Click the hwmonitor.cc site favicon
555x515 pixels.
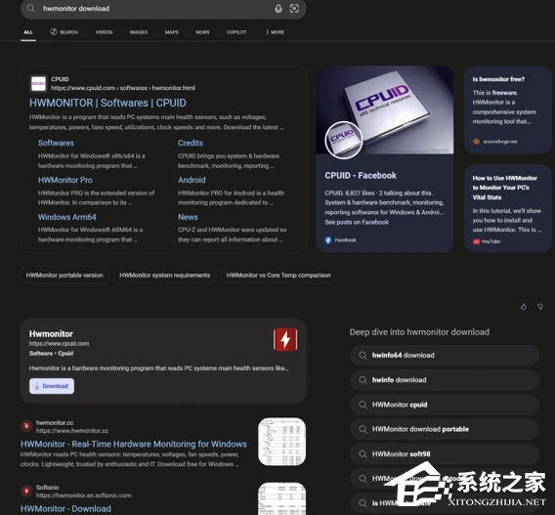point(26,426)
